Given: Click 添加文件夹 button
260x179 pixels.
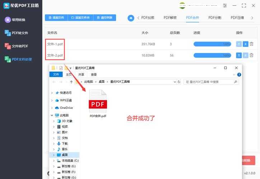Looking at the screenshot, I should [x=80, y=18].
